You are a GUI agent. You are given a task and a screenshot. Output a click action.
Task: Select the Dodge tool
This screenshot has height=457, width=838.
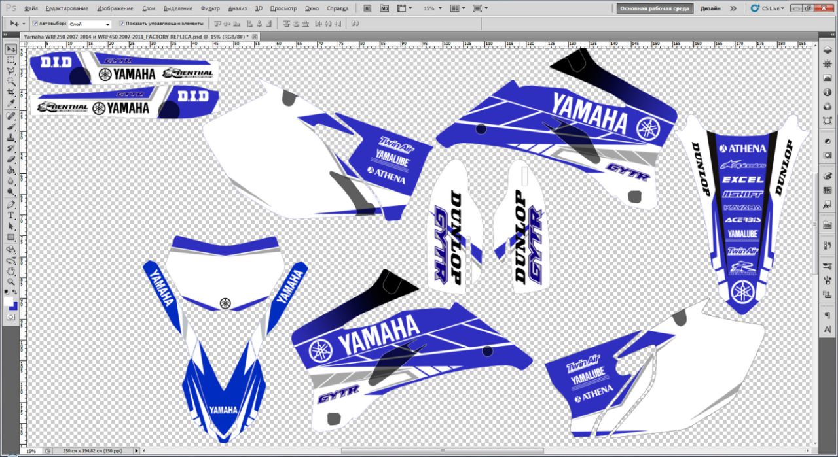coord(11,192)
